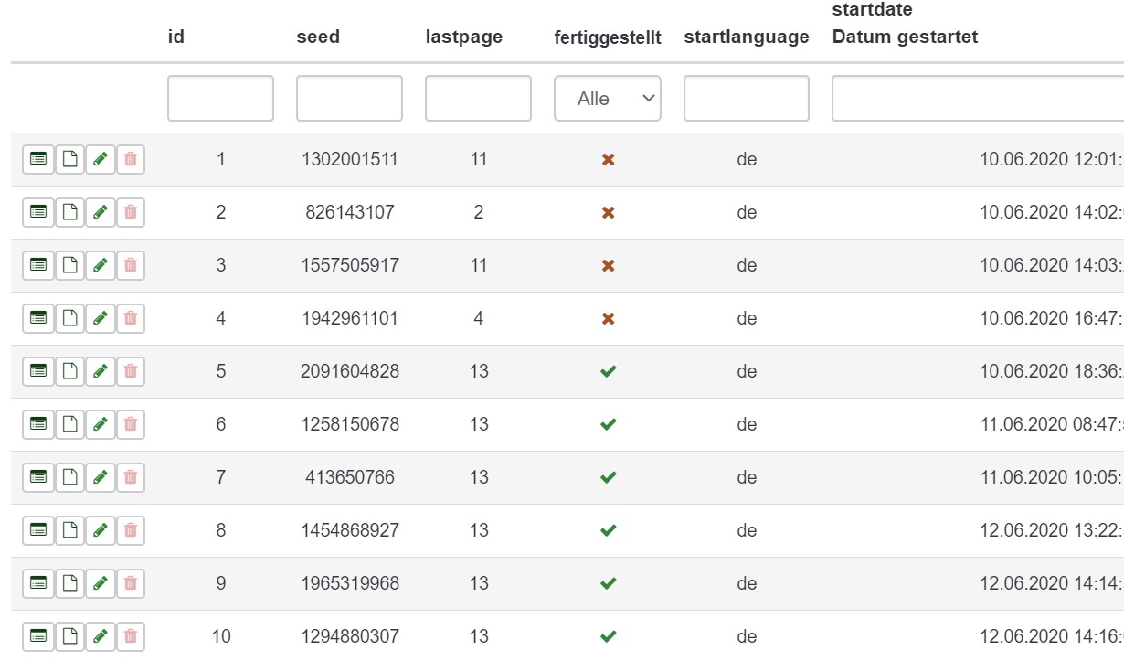Viewport: 1124px width, 661px height.
Task: Open the fertiggestellt 'Alle' filter dropdown
Action: point(608,99)
